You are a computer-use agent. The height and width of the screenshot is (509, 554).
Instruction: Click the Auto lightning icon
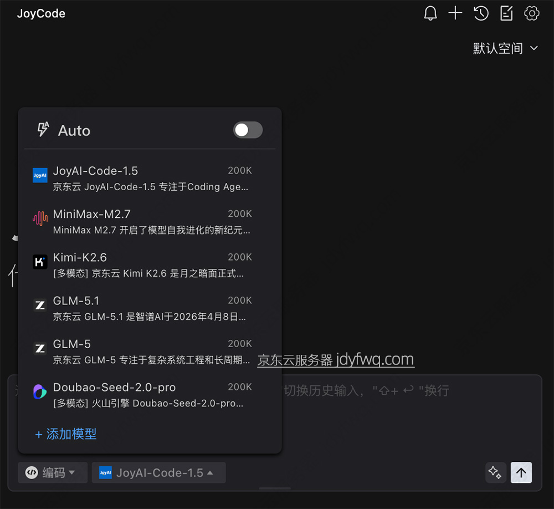(x=43, y=129)
